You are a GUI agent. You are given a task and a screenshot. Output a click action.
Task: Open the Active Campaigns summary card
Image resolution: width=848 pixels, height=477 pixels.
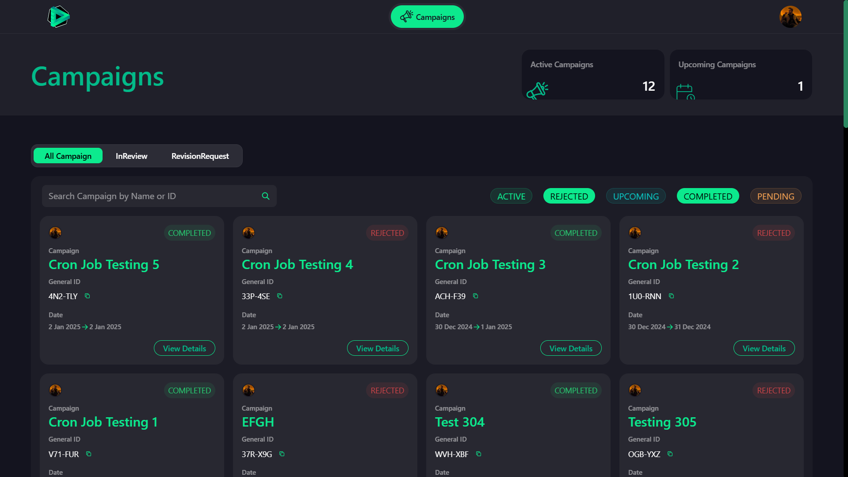593,74
